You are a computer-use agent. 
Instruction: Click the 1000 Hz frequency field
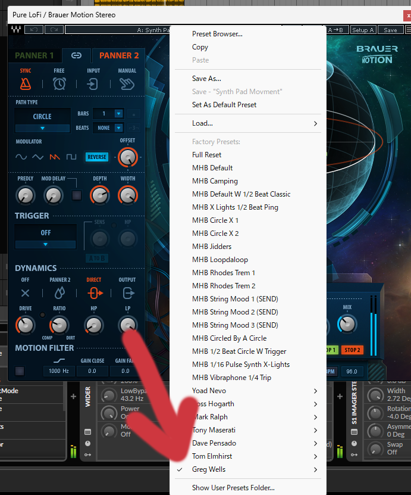click(x=59, y=371)
